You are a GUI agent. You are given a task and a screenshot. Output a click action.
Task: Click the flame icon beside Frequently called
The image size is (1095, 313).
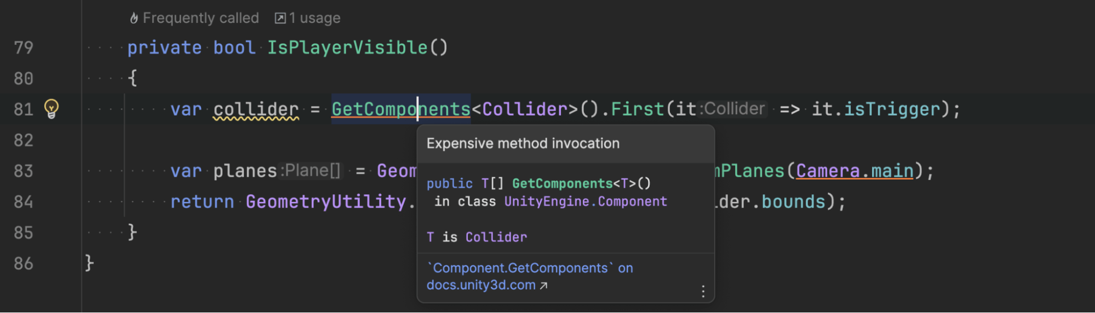pos(134,18)
